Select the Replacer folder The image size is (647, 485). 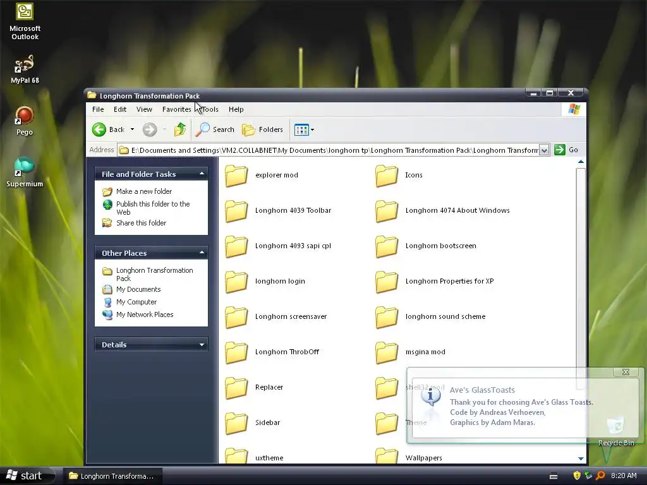(254, 388)
